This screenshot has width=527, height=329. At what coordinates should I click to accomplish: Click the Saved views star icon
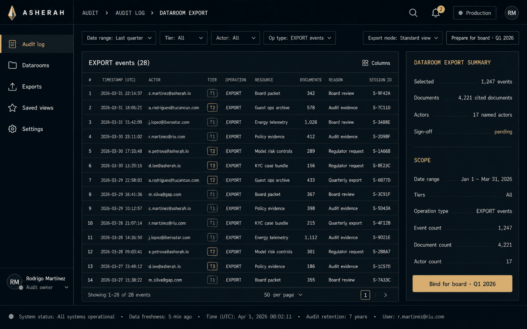coord(12,108)
